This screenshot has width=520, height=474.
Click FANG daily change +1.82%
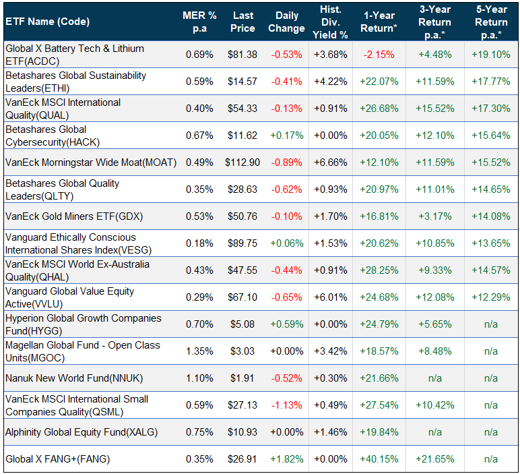pos(286,459)
